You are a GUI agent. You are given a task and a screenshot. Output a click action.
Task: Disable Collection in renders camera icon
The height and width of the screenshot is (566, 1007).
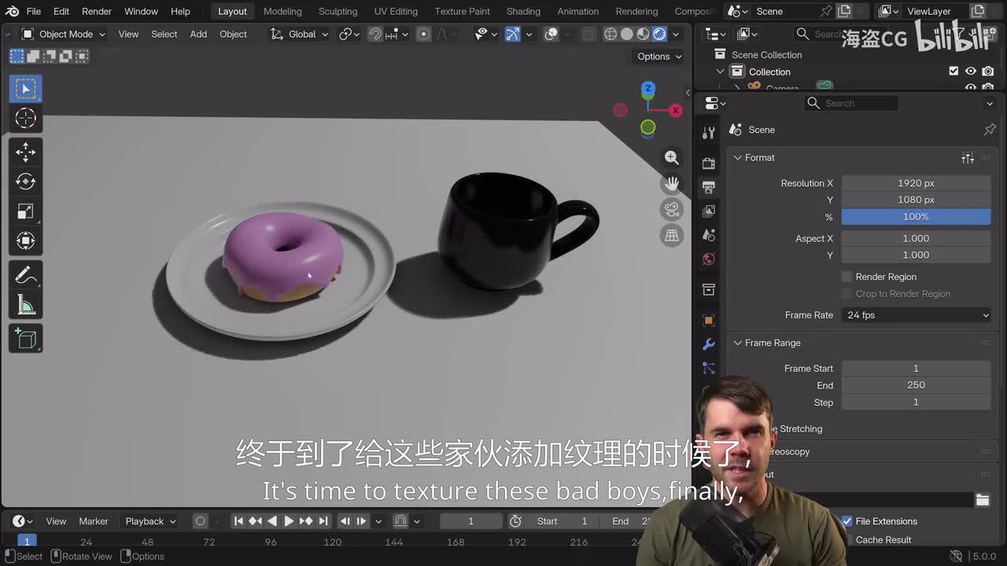click(988, 72)
